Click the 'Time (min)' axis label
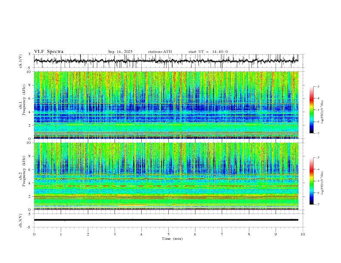The image size is (341, 263). tap(172, 239)
